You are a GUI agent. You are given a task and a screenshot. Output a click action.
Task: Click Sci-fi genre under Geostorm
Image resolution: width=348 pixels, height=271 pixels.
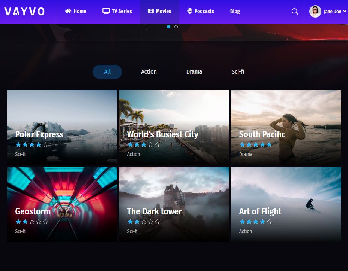pyautogui.click(x=20, y=231)
